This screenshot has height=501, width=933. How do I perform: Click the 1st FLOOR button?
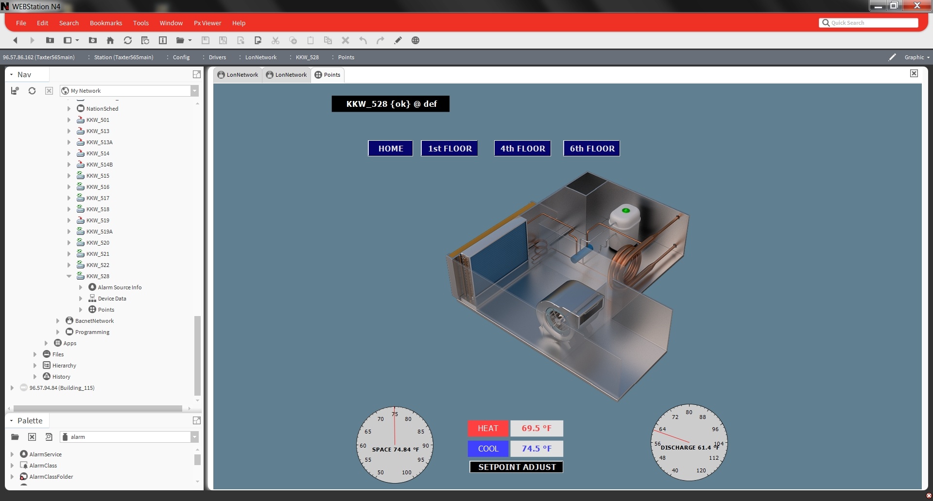pos(449,149)
